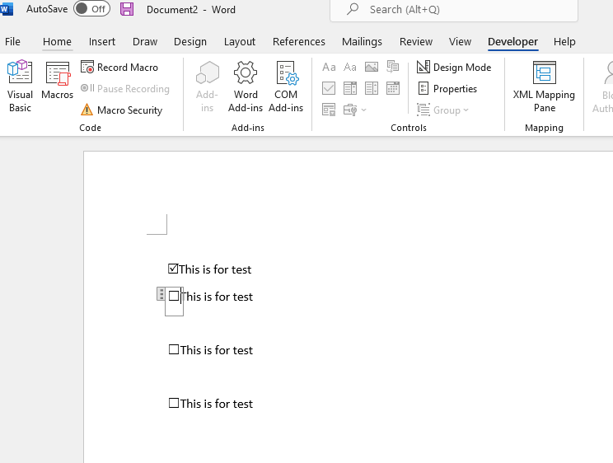Image resolution: width=613 pixels, height=463 pixels.
Task: Open COM Add-ins dialog
Action: 286,87
